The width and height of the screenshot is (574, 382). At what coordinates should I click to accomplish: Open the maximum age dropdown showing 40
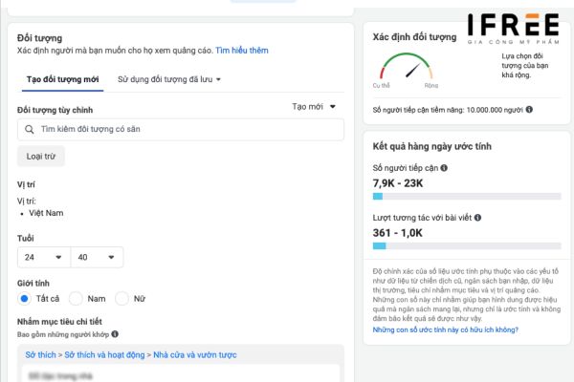click(x=97, y=257)
